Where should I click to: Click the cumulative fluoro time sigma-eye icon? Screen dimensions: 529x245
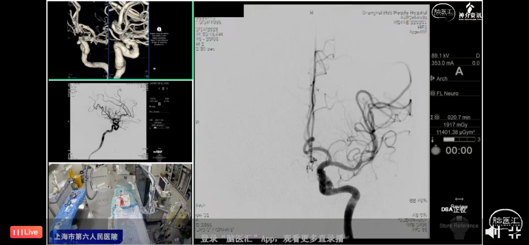(435, 117)
